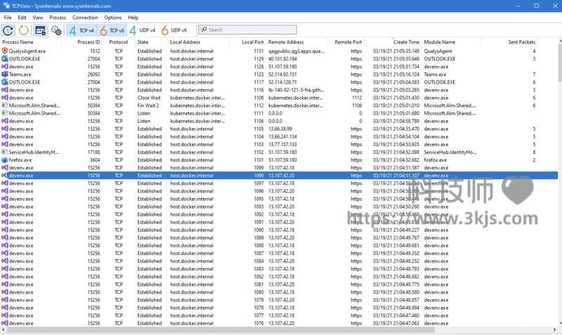Toggle the TCP v6 filter
Image resolution: width=562 pixels, height=335 pixels.
point(112,30)
